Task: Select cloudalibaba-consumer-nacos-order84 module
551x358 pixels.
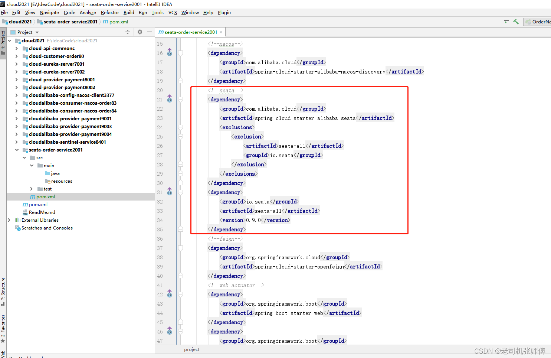Action: pyautogui.click(x=73, y=111)
